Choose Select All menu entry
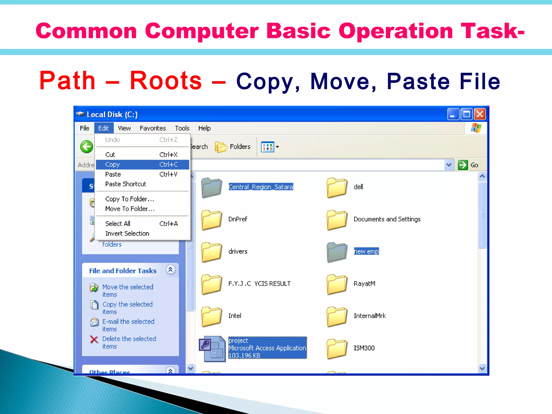The image size is (552, 414). [x=143, y=223]
